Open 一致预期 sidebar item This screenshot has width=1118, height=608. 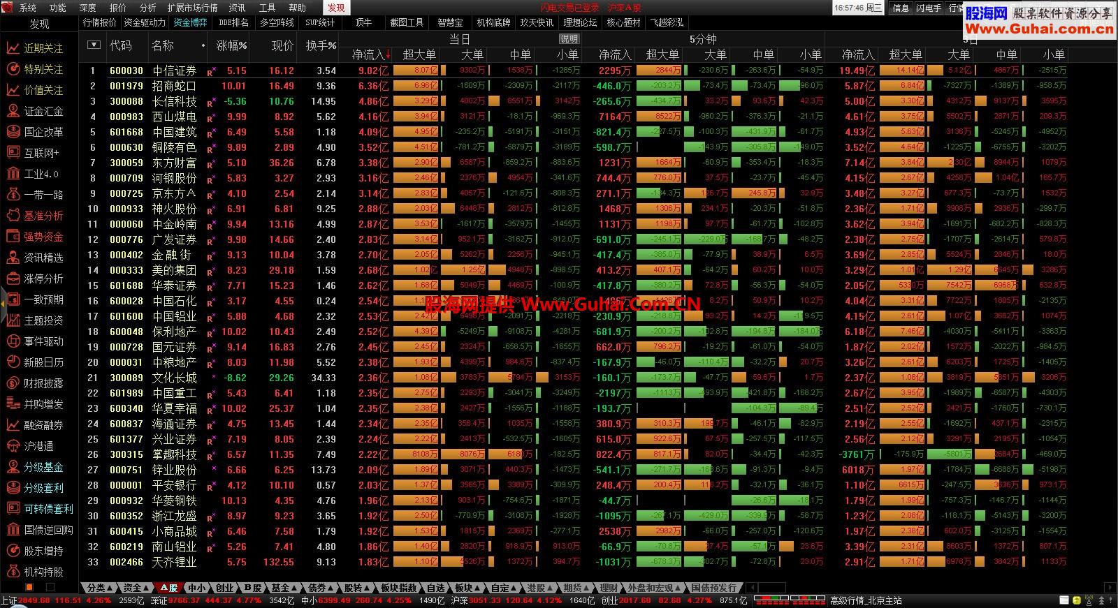(35, 299)
